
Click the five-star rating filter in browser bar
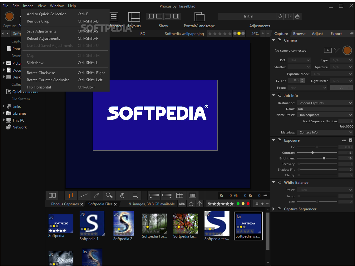click(220, 204)
